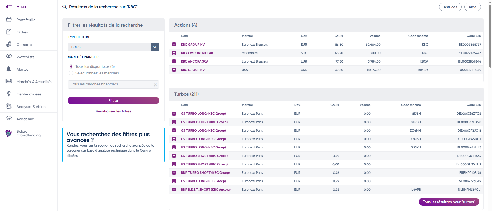This screenshot has width=492, height=211.
Task: Click Réinitialiser les filtres link
Action: [113, 111]
